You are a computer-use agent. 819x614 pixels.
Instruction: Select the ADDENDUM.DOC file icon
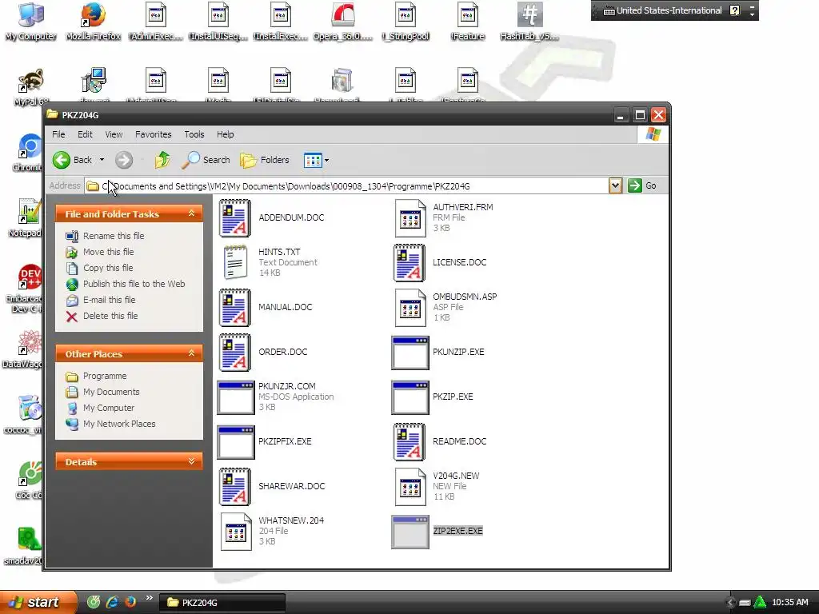[234, 217]
